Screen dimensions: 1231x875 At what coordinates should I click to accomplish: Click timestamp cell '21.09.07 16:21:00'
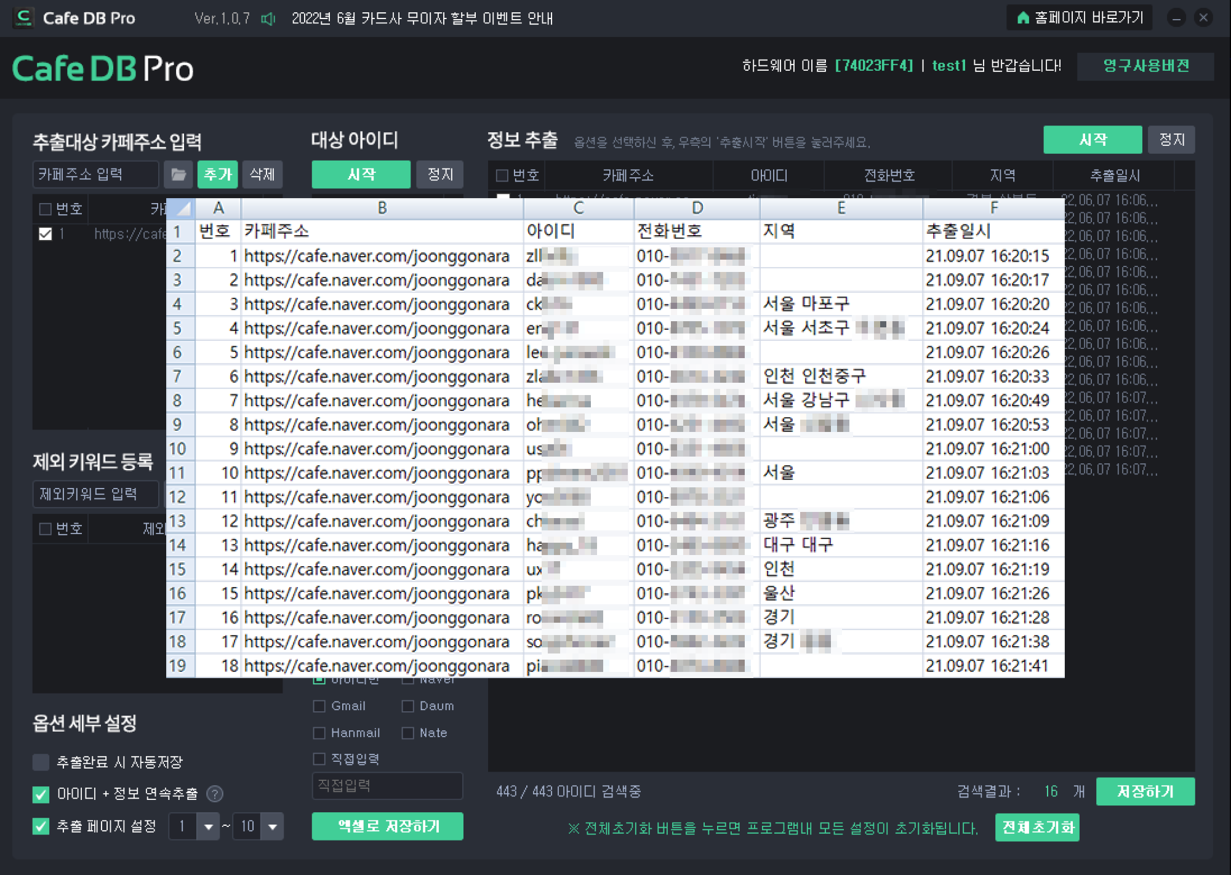[993, 449]
